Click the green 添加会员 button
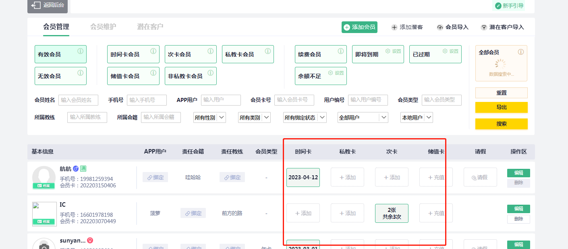Image resolution: width=568 pixels, height=249 pixels. click(359, 27)
